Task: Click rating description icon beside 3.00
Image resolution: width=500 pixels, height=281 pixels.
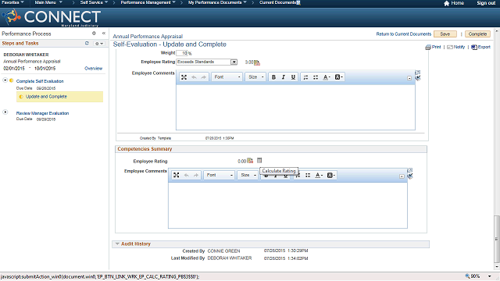Action: [257, 62]
